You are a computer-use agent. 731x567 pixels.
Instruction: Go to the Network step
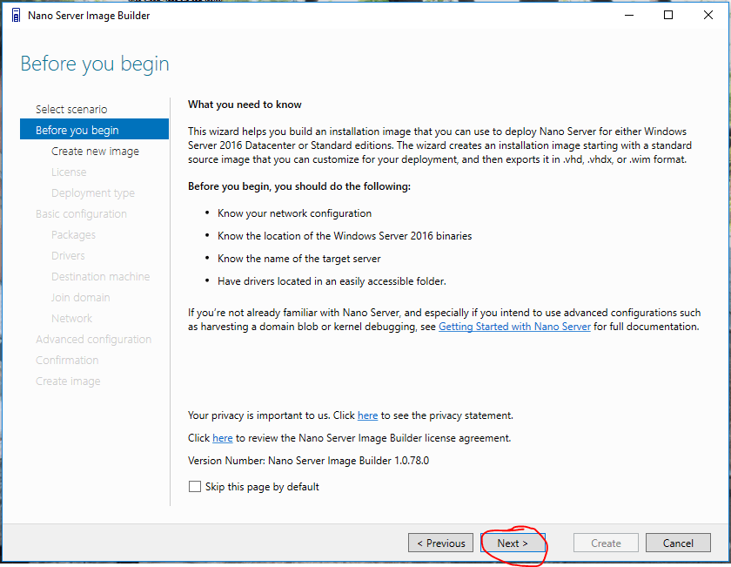(x=71, y=318)
